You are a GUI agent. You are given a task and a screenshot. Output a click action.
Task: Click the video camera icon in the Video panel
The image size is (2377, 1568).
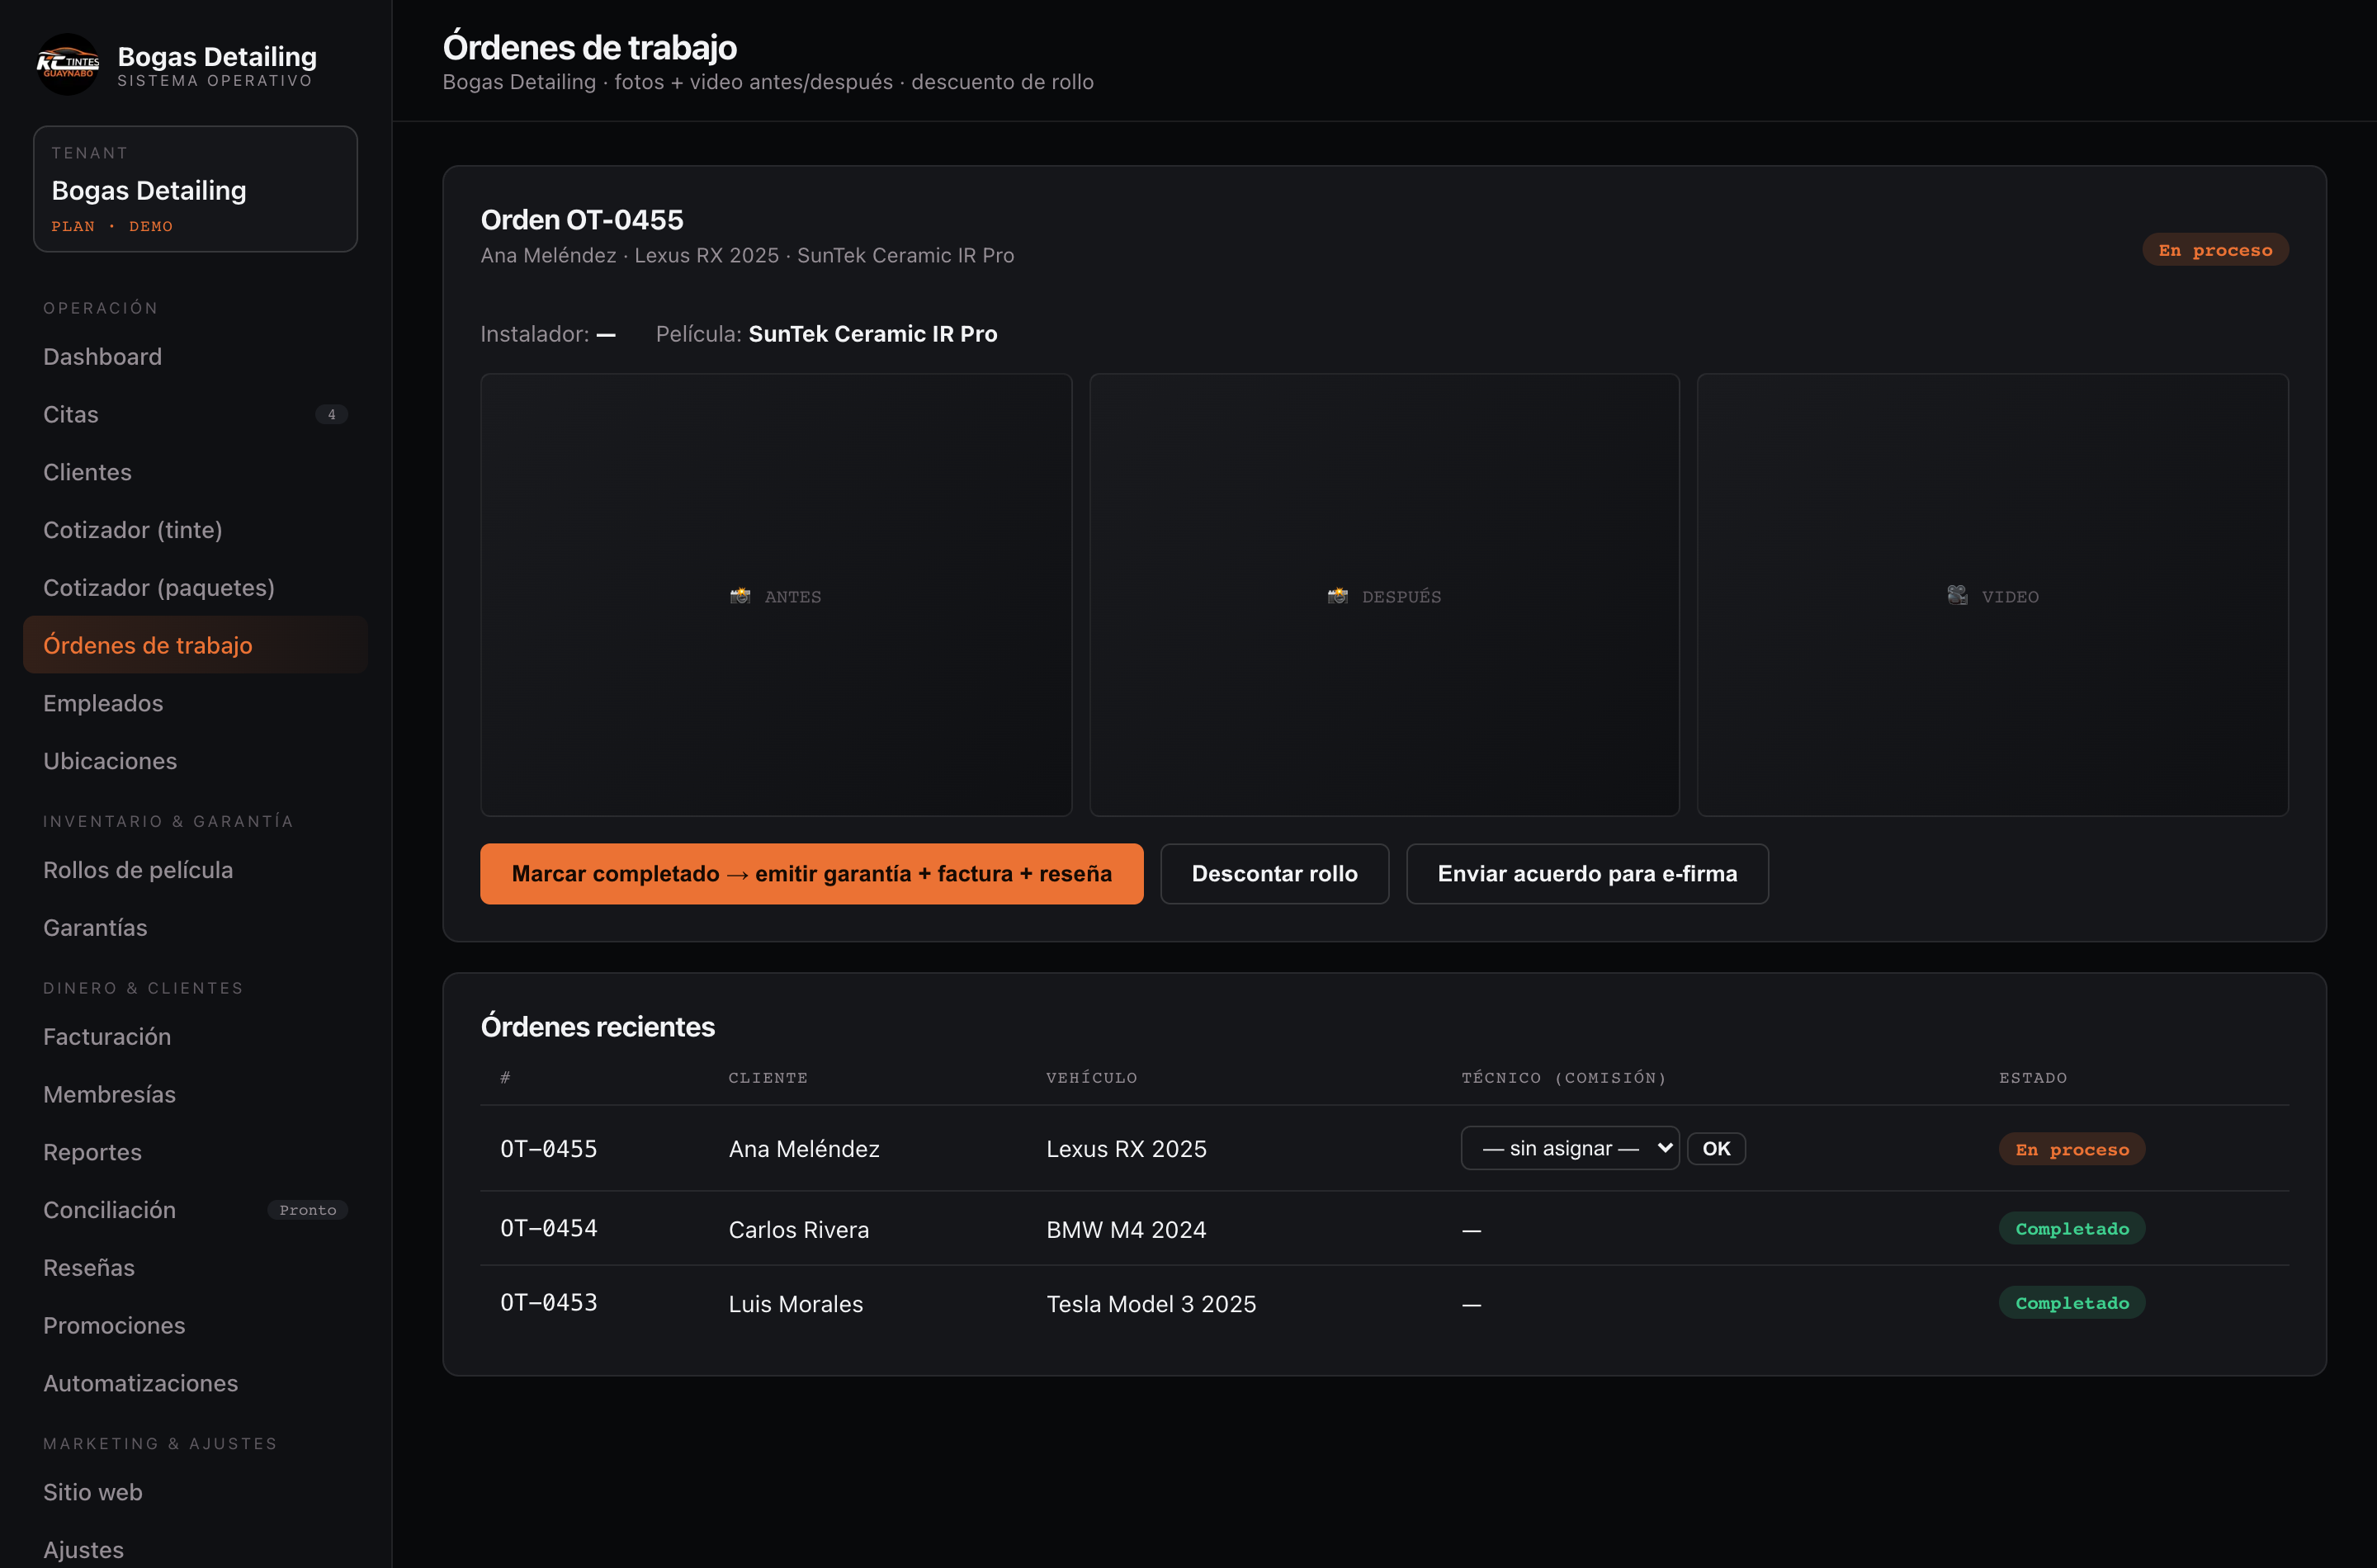(x=1957, y=596)
